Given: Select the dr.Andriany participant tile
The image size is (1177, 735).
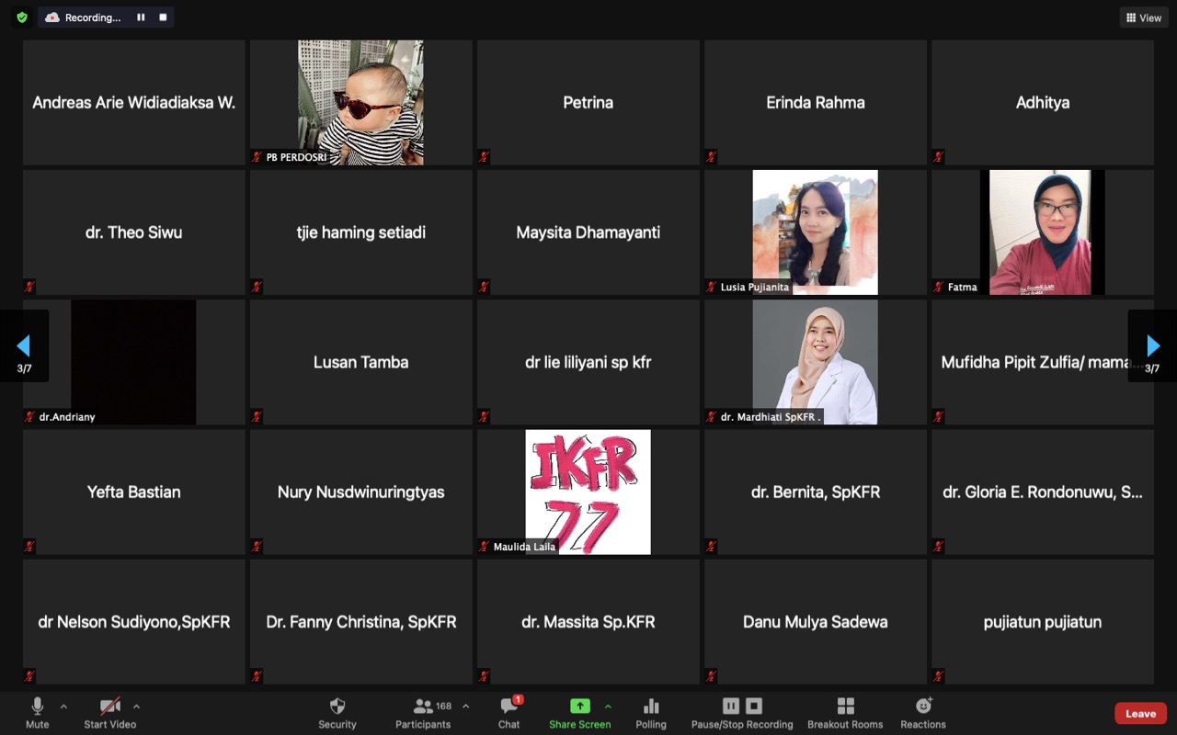Looking at the screenshot, I should click(x=134, y=362).
